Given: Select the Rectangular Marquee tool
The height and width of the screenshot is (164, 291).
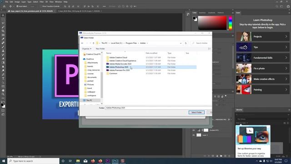Looking at the screenshot, I should (x=3, y=19).
